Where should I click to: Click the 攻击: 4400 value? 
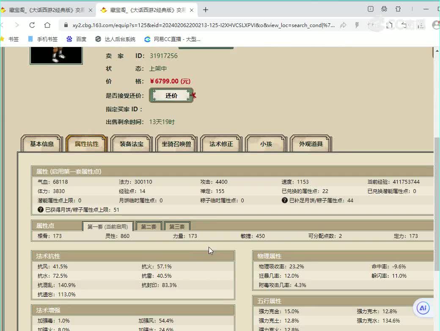214,182
